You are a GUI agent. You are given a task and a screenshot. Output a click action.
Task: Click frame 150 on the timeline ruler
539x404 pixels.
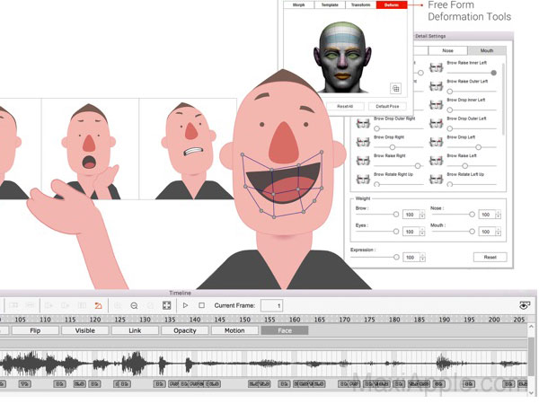pos(244,320)
